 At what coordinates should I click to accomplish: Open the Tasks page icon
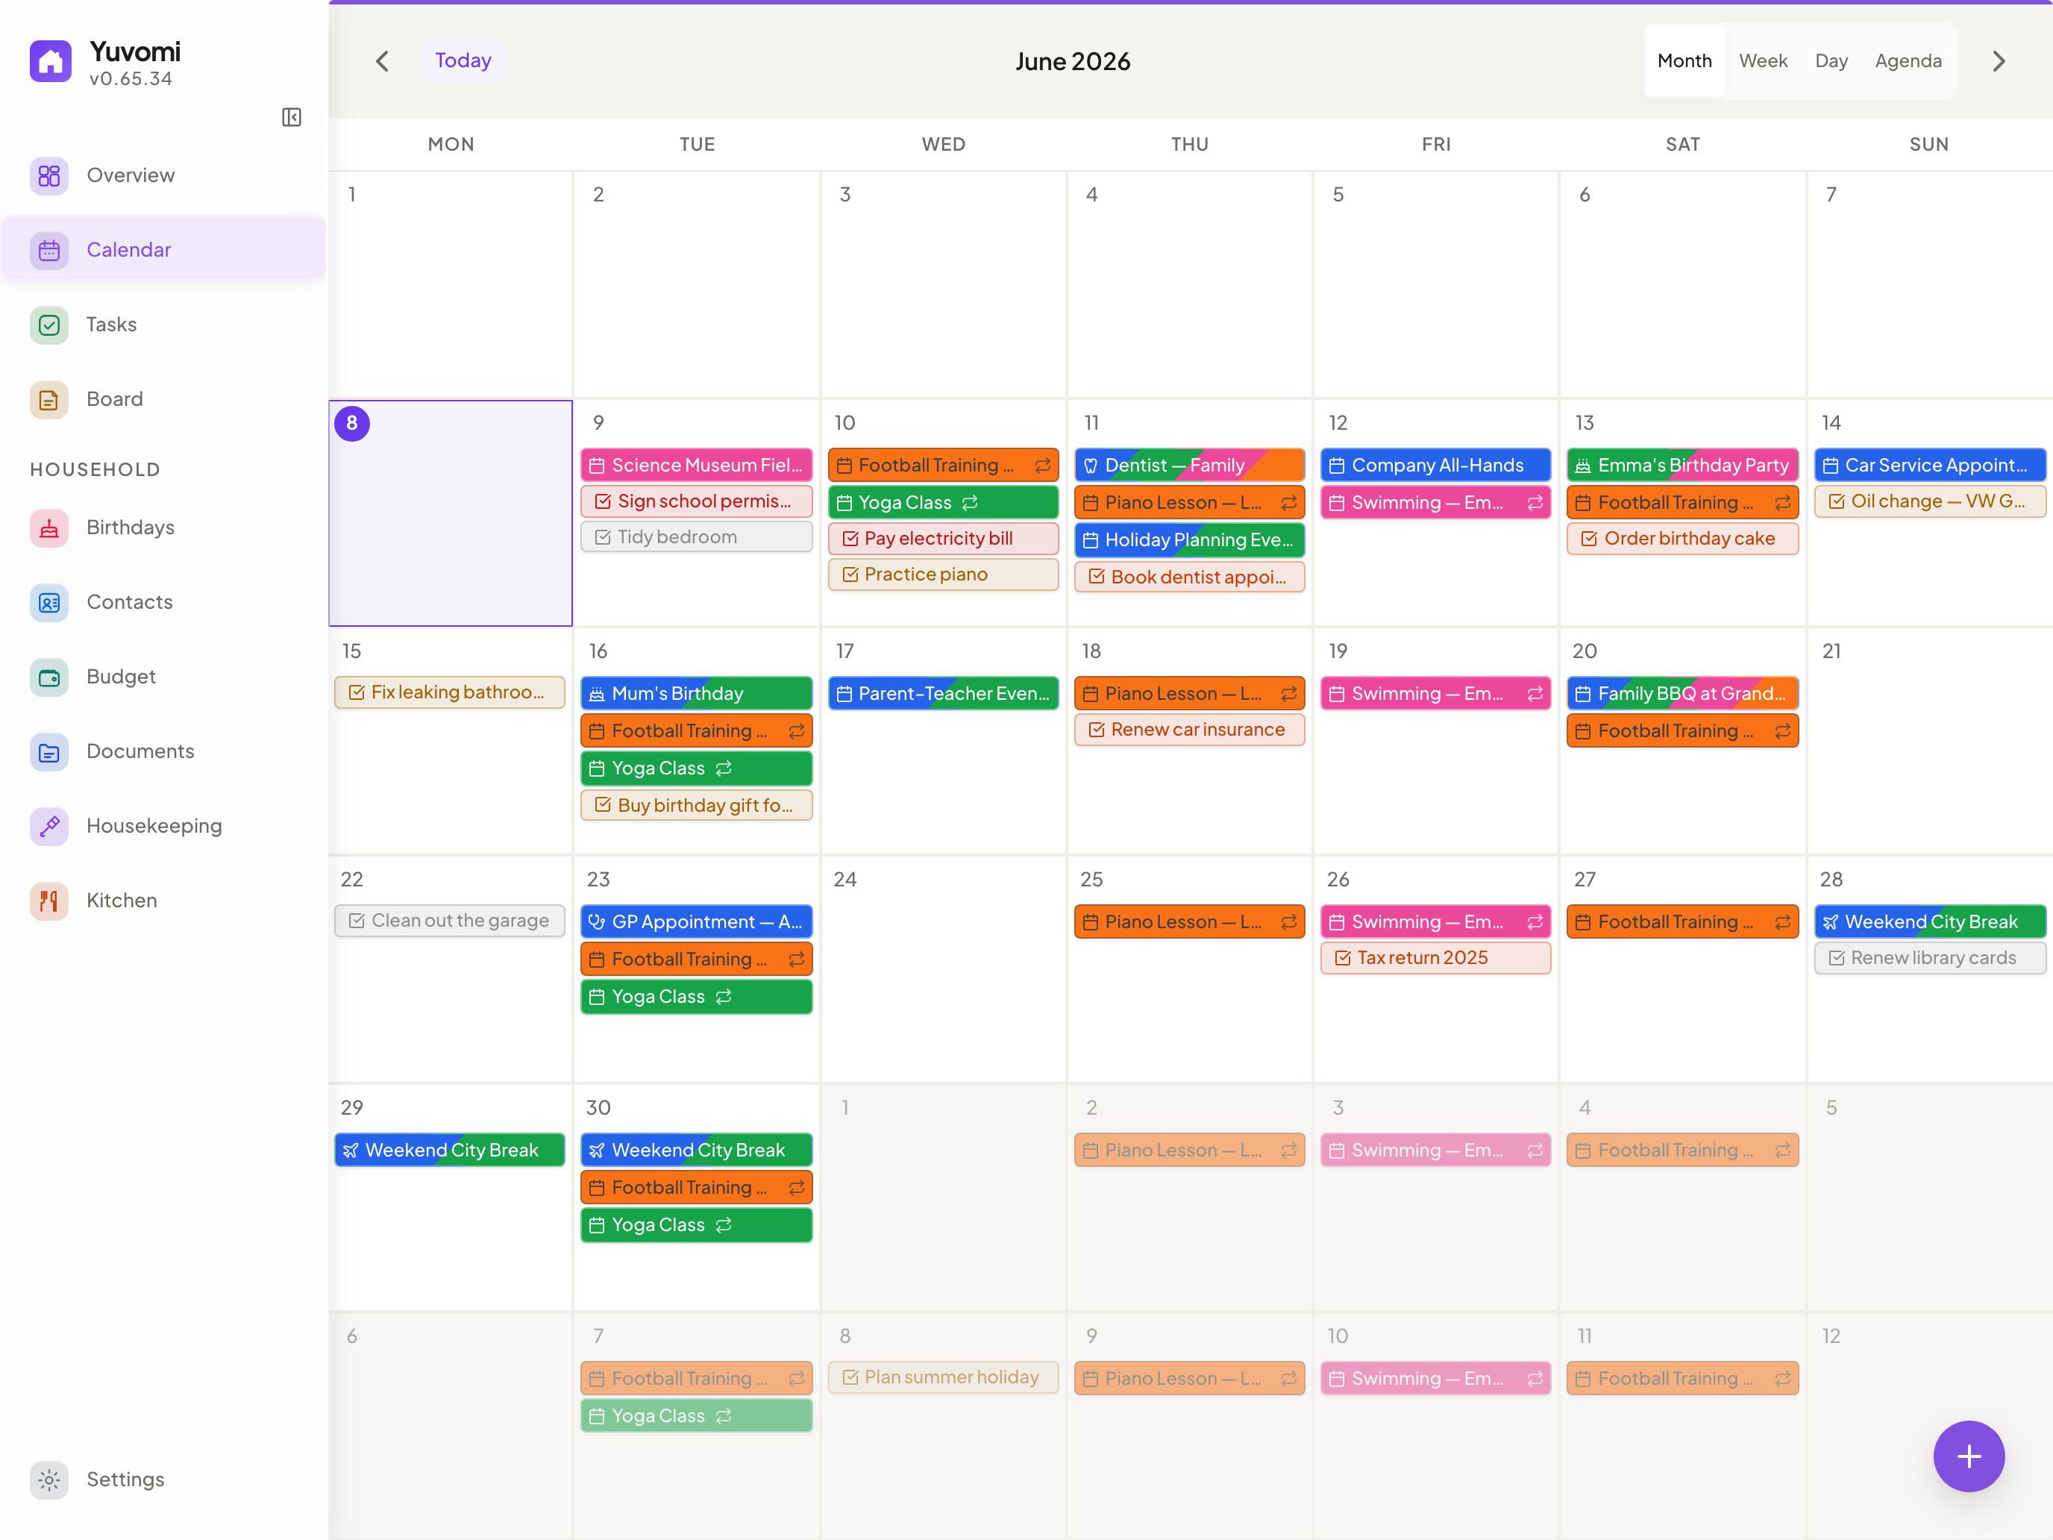(49, 325)
